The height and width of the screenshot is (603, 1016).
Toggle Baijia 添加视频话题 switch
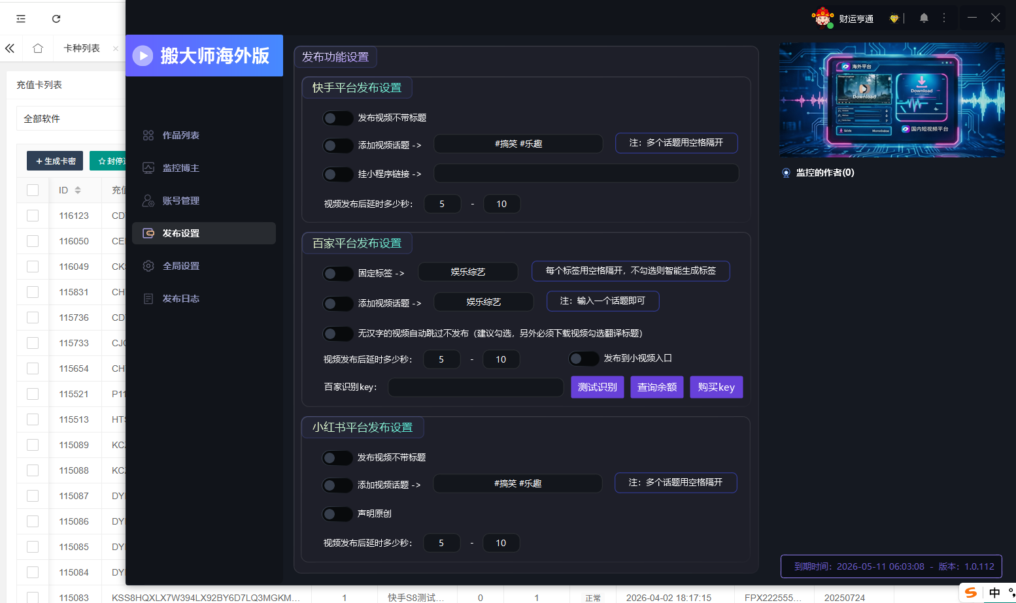(338, 304)
